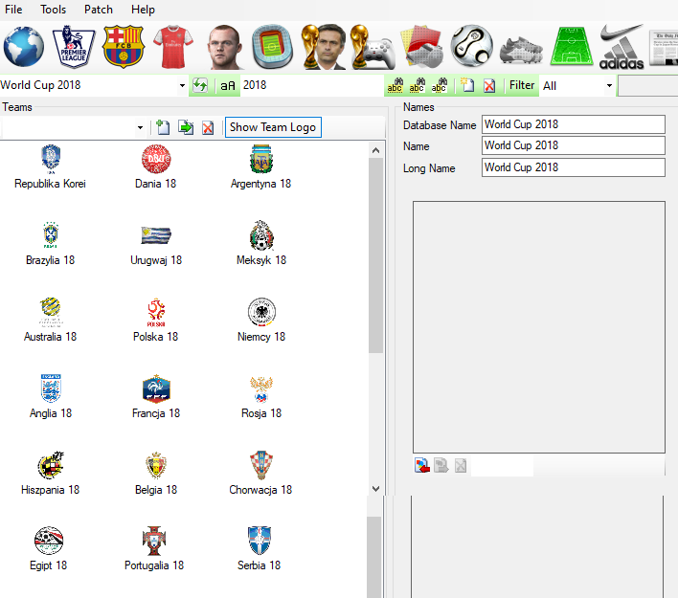678x598 pixels.
Task: Click the third abc binoculars search icon
Action: coord(439,85)
